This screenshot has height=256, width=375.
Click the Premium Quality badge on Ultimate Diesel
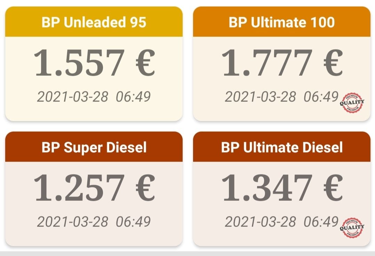tap(352, 228)
